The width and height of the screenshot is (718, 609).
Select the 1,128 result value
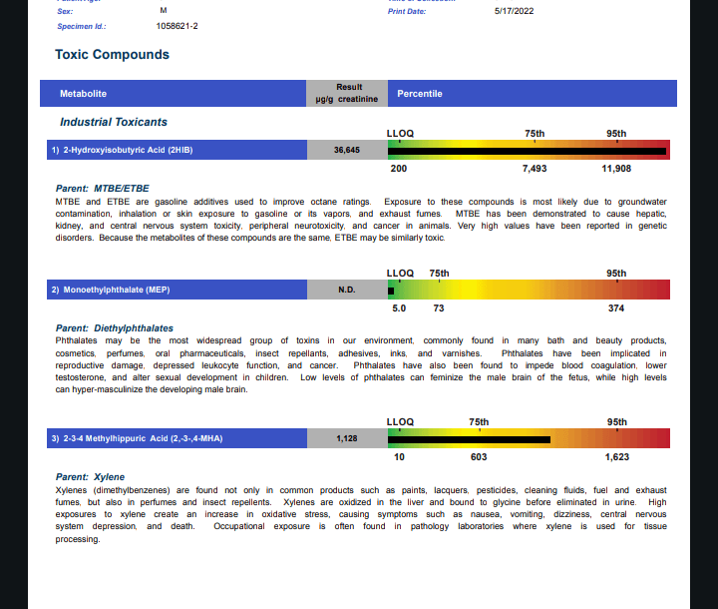coord(347,438)
